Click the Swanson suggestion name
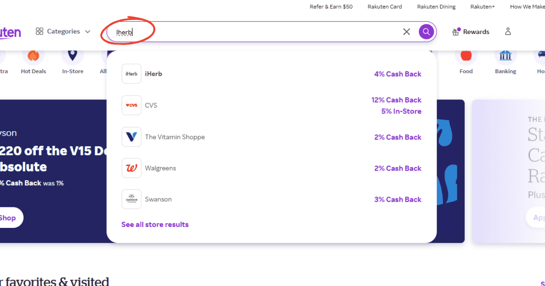545x286 pixels. point(159,199)
